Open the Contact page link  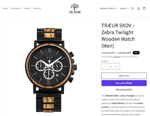(x=27, y=8)
